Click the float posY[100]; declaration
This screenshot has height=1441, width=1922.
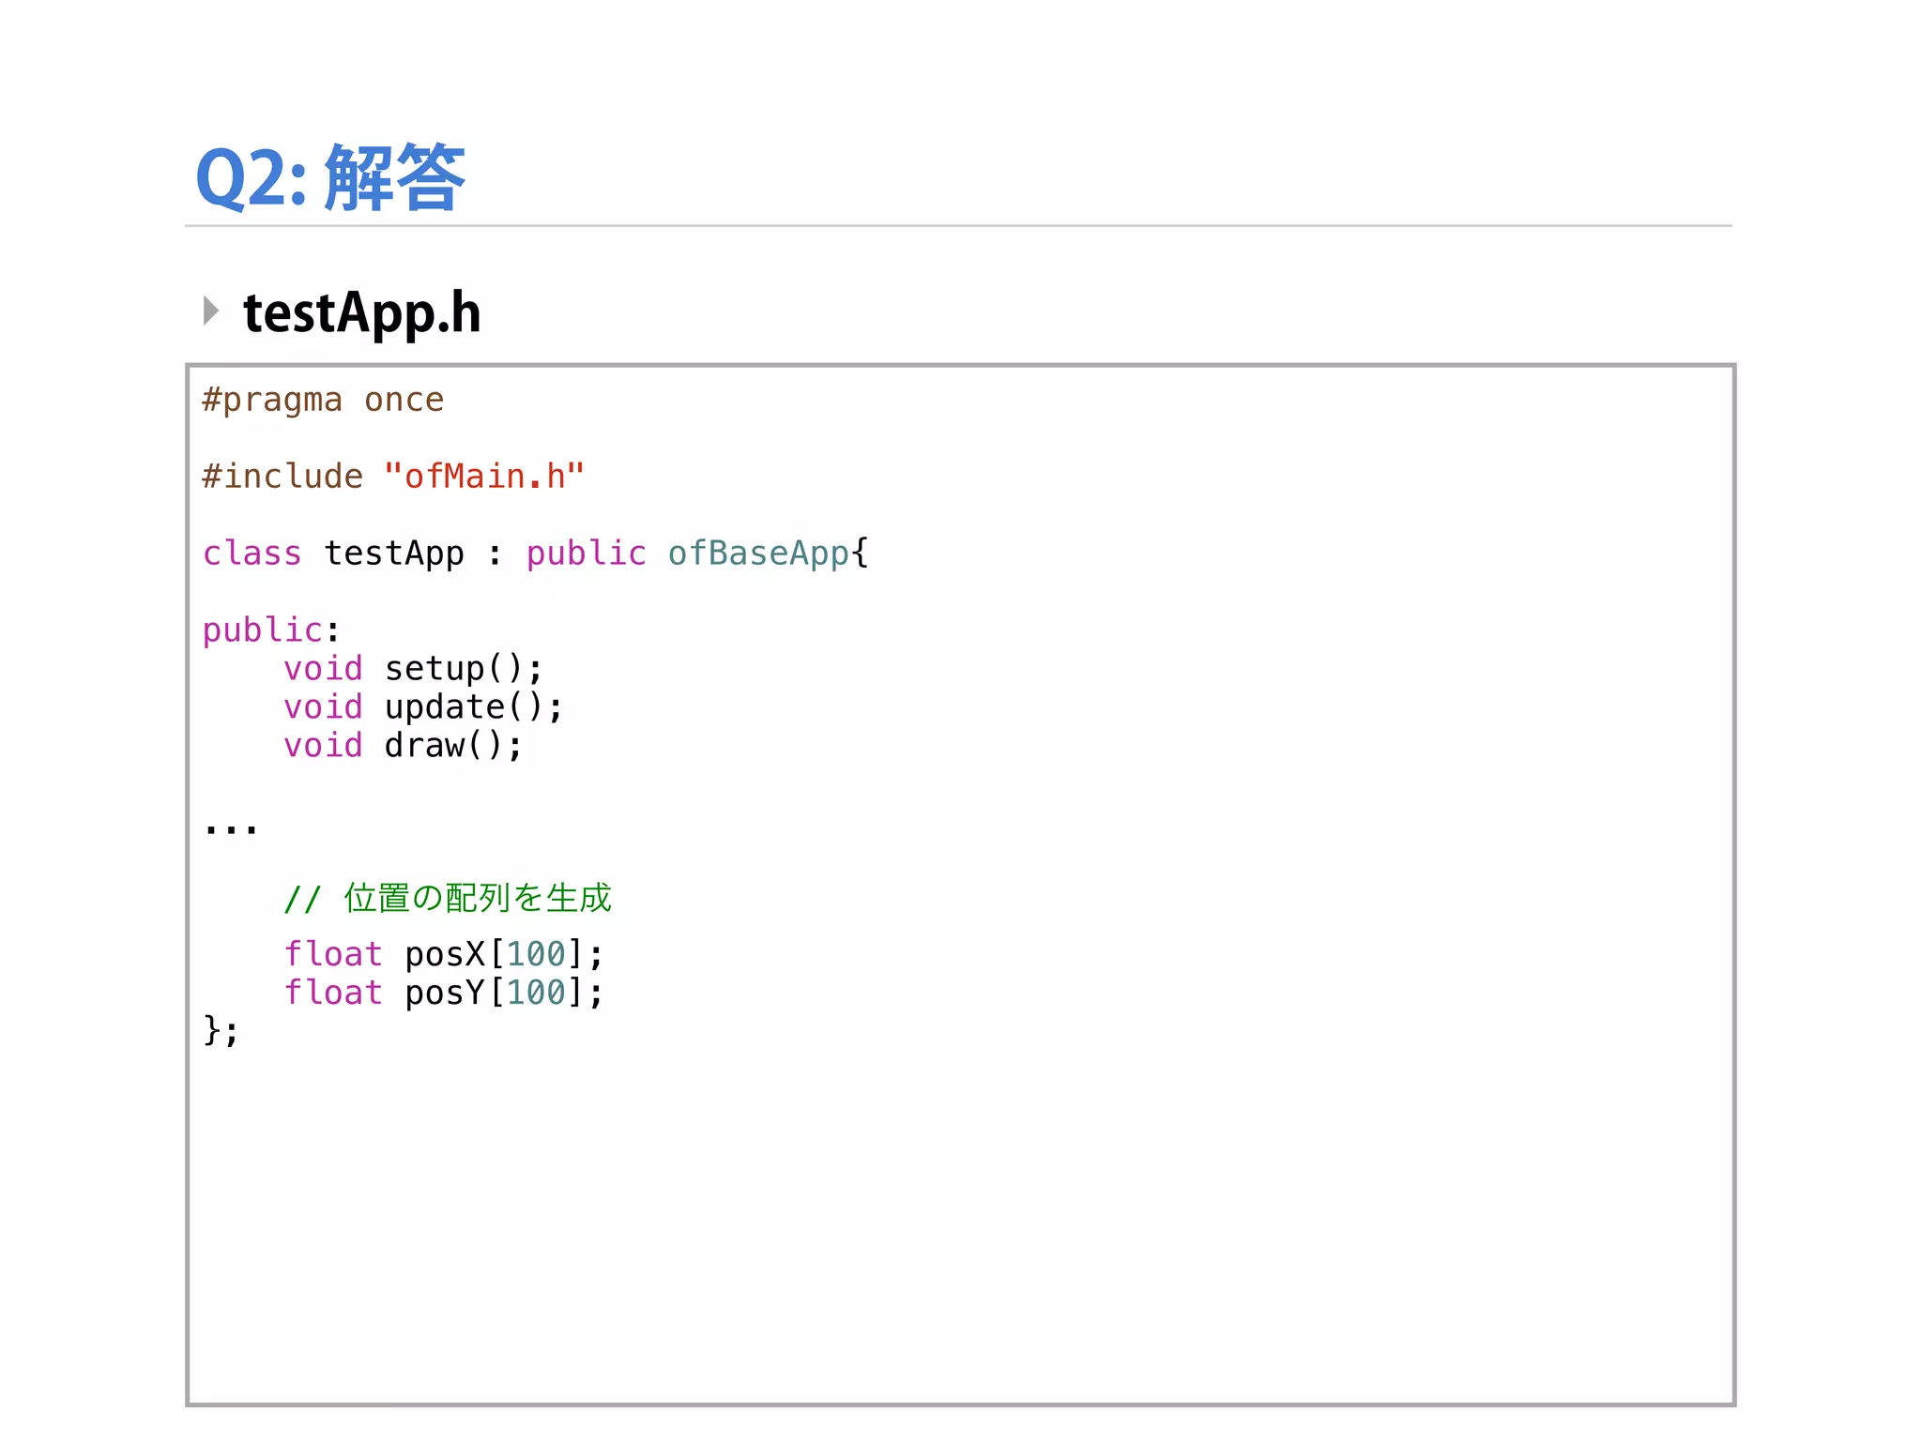click(x=444, y=993)
